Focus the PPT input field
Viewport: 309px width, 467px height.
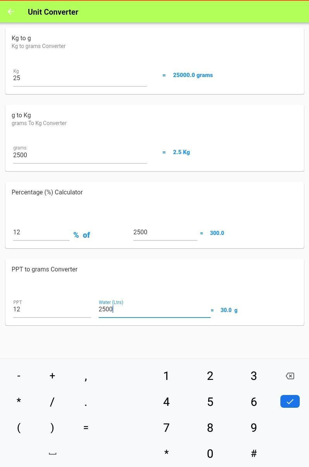coord(52,308)
